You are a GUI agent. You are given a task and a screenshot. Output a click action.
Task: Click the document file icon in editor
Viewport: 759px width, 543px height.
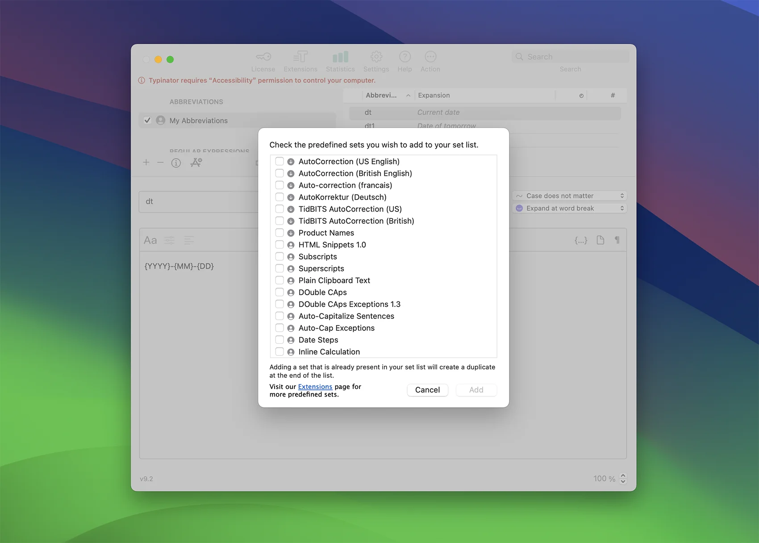click(x=601, y=240)
